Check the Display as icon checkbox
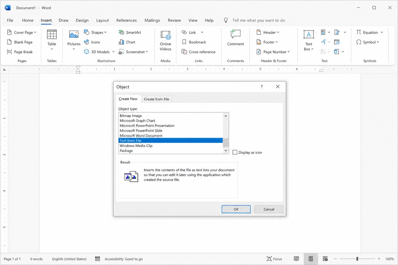Viewport: 398px width, 265px height. (235, 152)
